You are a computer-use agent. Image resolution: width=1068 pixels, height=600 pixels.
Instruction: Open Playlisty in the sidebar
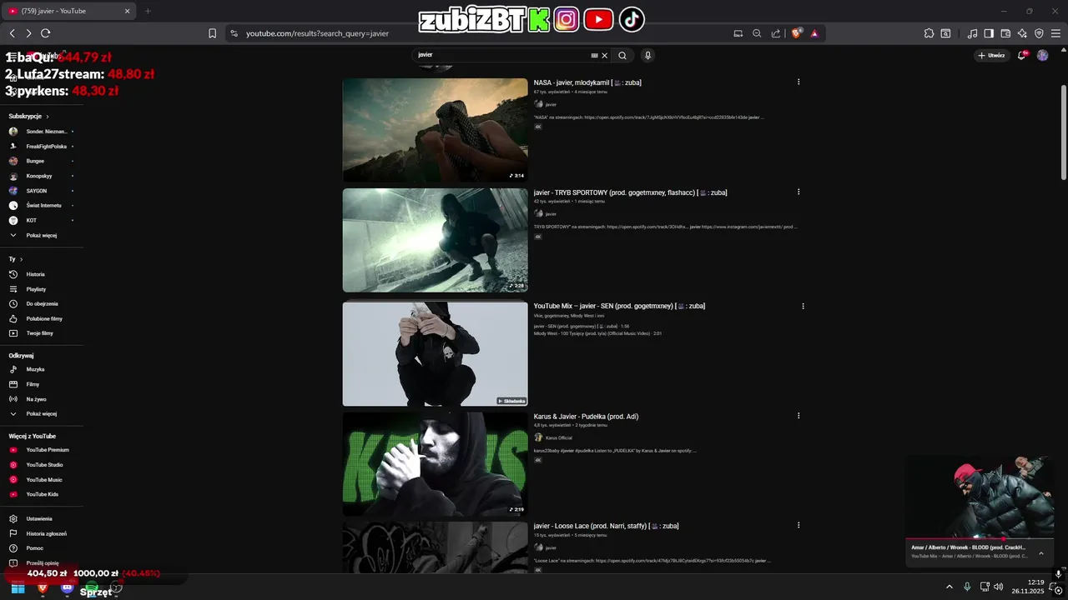[36, 289]
